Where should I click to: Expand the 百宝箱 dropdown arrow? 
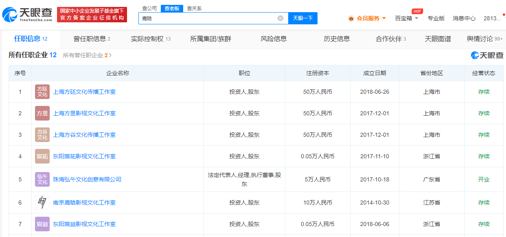(416, 18)
